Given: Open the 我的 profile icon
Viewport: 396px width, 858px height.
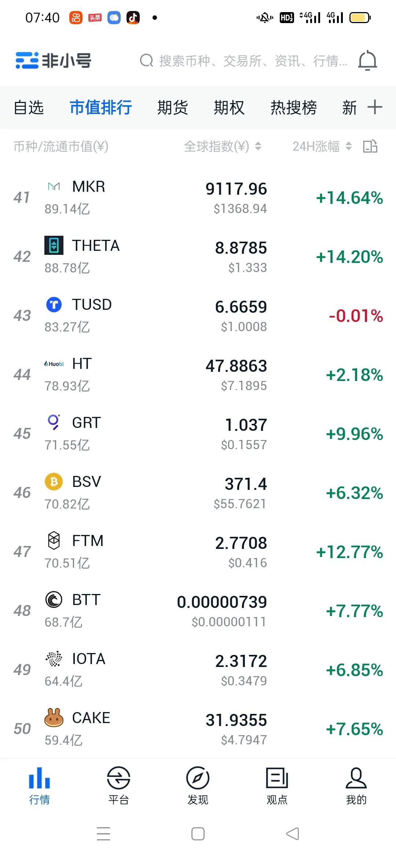Looking at the screenshot, I should [x=356, y=778].
